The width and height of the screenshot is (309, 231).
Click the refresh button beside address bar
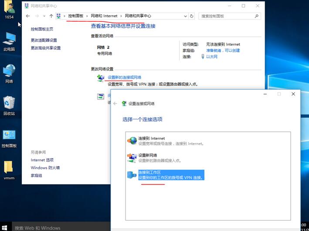coord(191,16)
